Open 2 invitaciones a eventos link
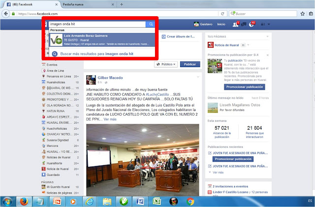This screenshot has width=315, height=207. (230, 186)
